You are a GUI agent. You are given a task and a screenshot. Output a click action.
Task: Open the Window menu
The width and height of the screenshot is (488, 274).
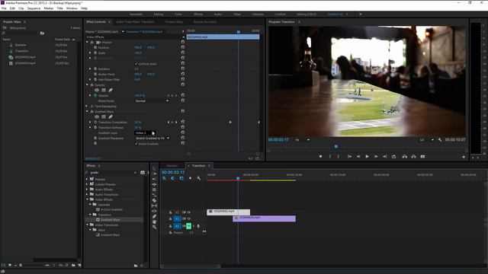[72, 8]
